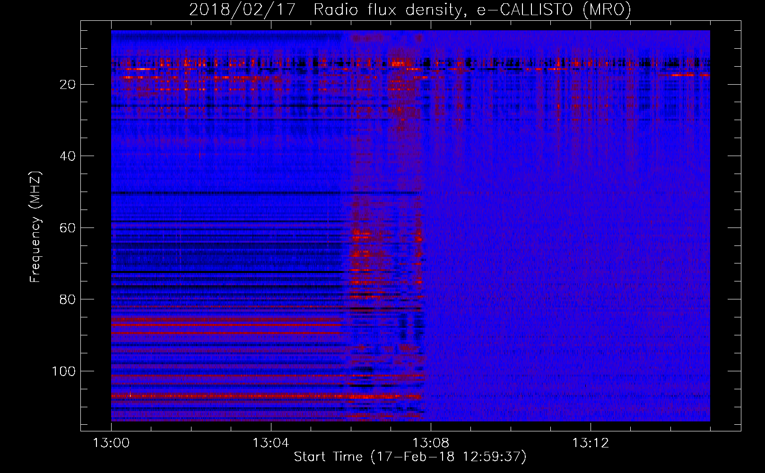This screenshot has height=473, width=765.
Task: Click the 13:00 time tick label
Action: (x=111, y=443)
